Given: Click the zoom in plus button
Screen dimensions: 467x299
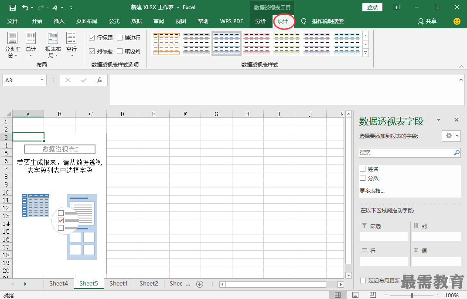Looking at the screenshot, I should (437, 295).
